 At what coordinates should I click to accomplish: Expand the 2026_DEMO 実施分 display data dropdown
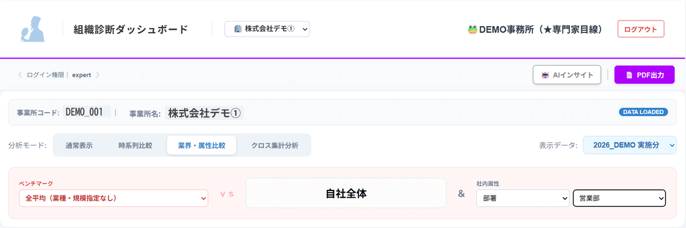click(x=629, y=145)
